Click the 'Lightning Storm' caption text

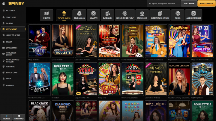197,98
